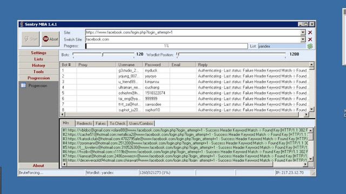This screenshot has height=194, width=346.
Task: Expand the Switch Site dropdown
Action: click(x=303, y=39)
